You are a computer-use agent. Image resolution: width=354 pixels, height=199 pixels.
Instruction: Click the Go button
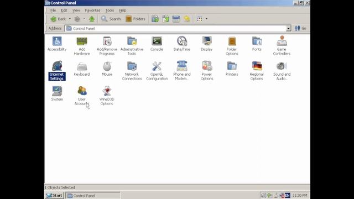pyautogui.click(x=300, y=28)
